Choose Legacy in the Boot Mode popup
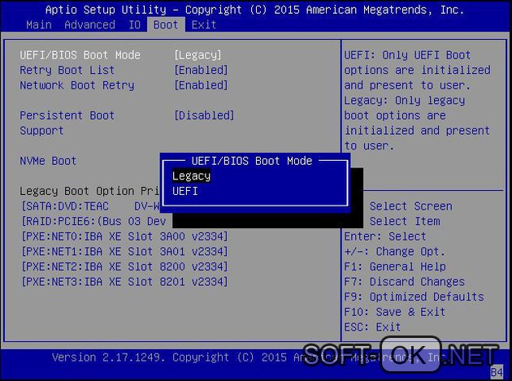Screen dimensions: 512x381 tap(191, 176)
